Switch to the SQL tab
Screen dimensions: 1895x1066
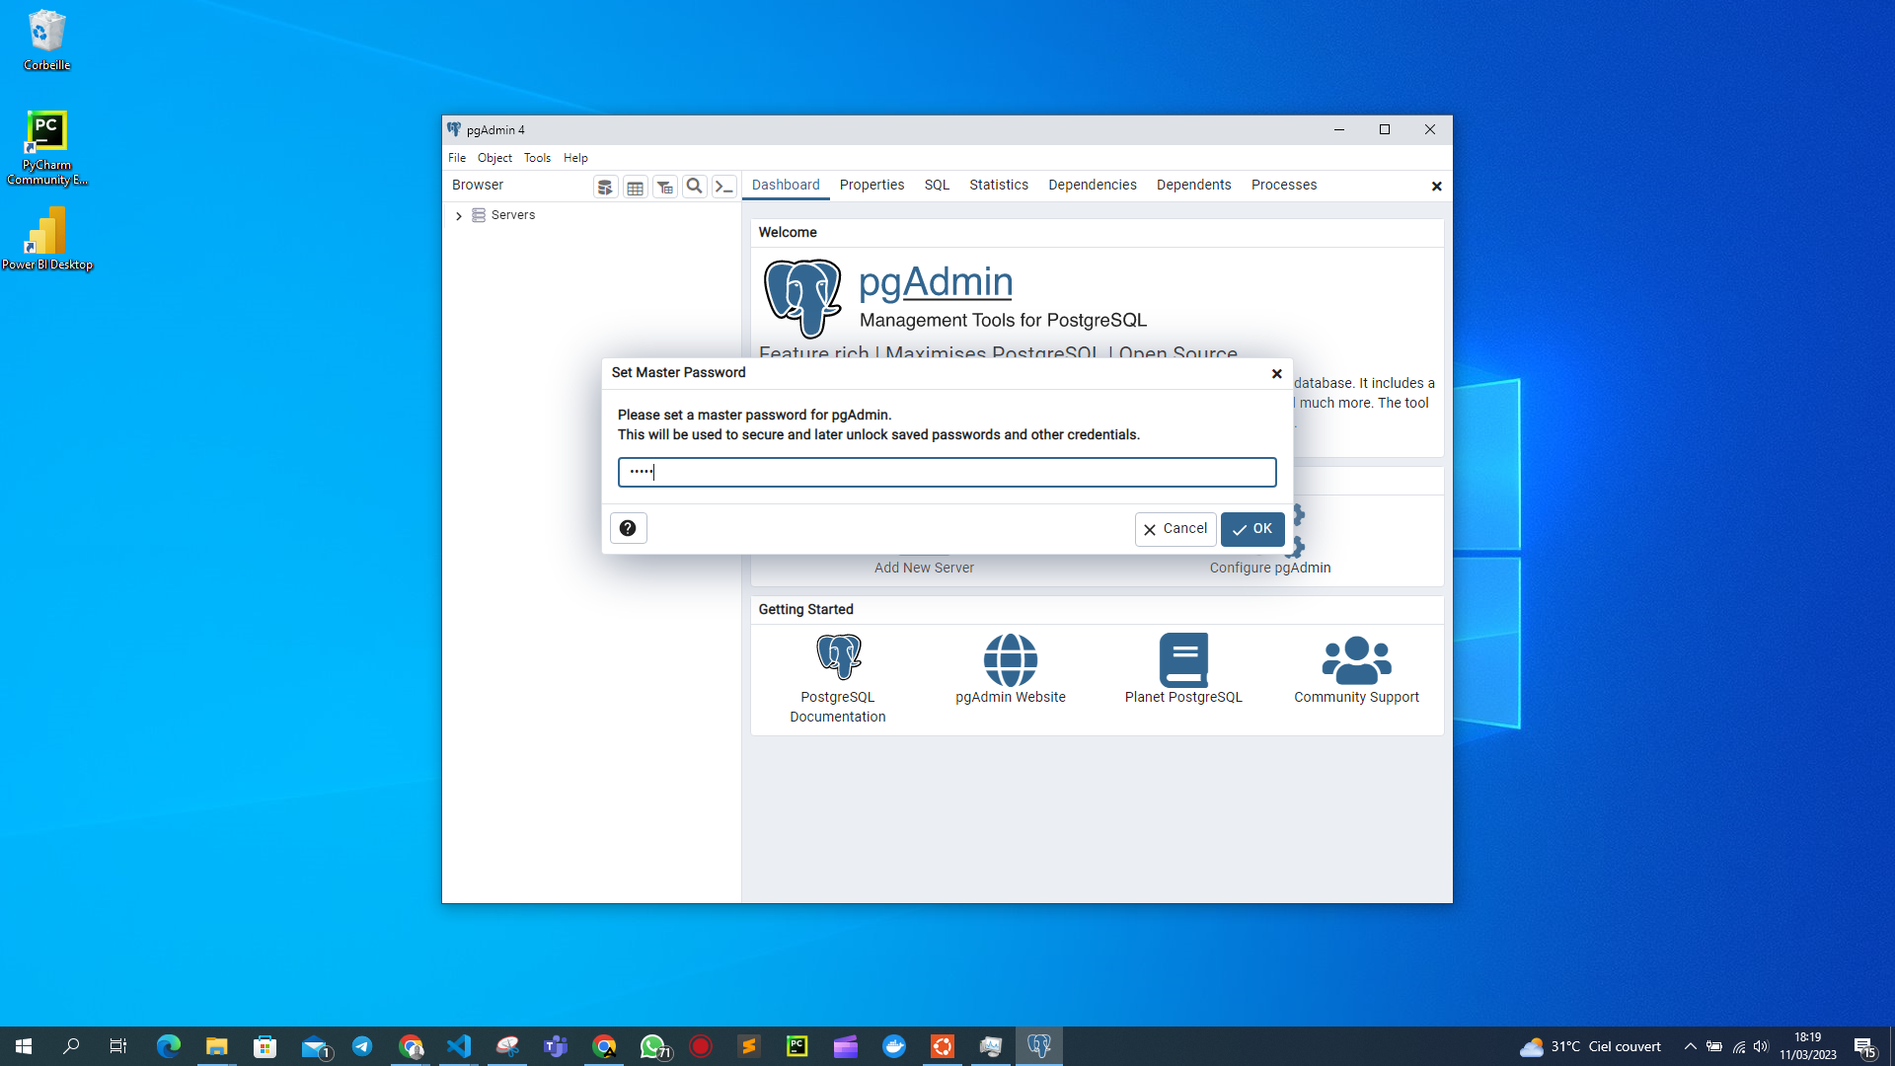click(937, 185)
